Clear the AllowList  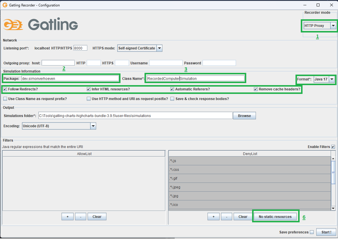click(x=97, y=217)
